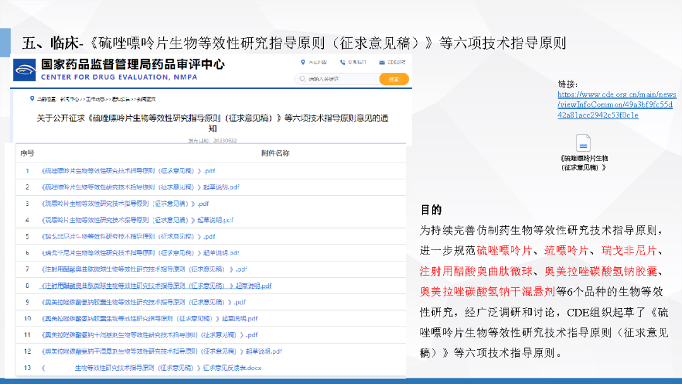The width and height of the screenshot is (682, 384).
Task: Click the magnifier icon in search box
Action: tap(303, 80)
